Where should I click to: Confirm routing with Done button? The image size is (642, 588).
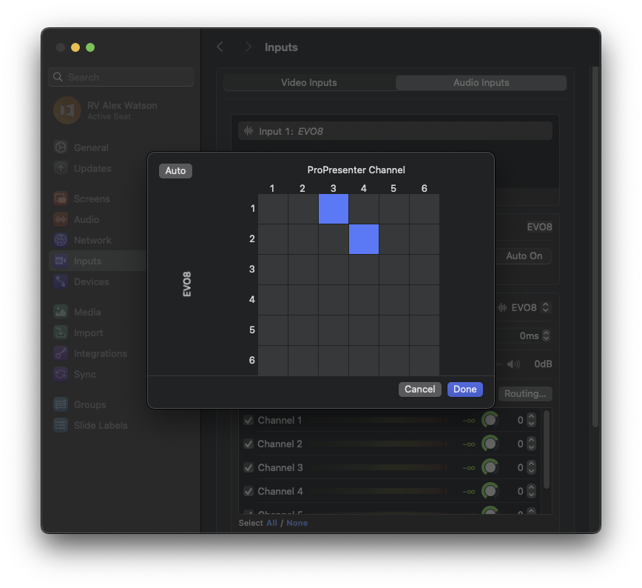(x=464, y=389)
